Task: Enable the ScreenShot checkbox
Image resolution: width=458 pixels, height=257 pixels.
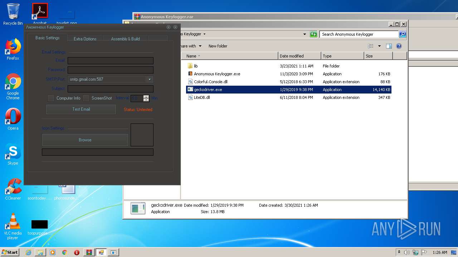Action: click(x=86, y=98)
